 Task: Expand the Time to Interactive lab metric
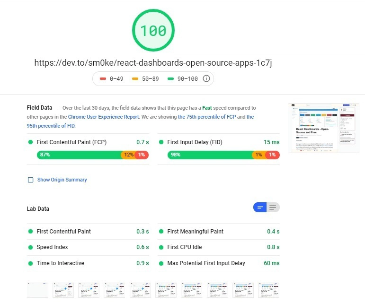(88, 263)
